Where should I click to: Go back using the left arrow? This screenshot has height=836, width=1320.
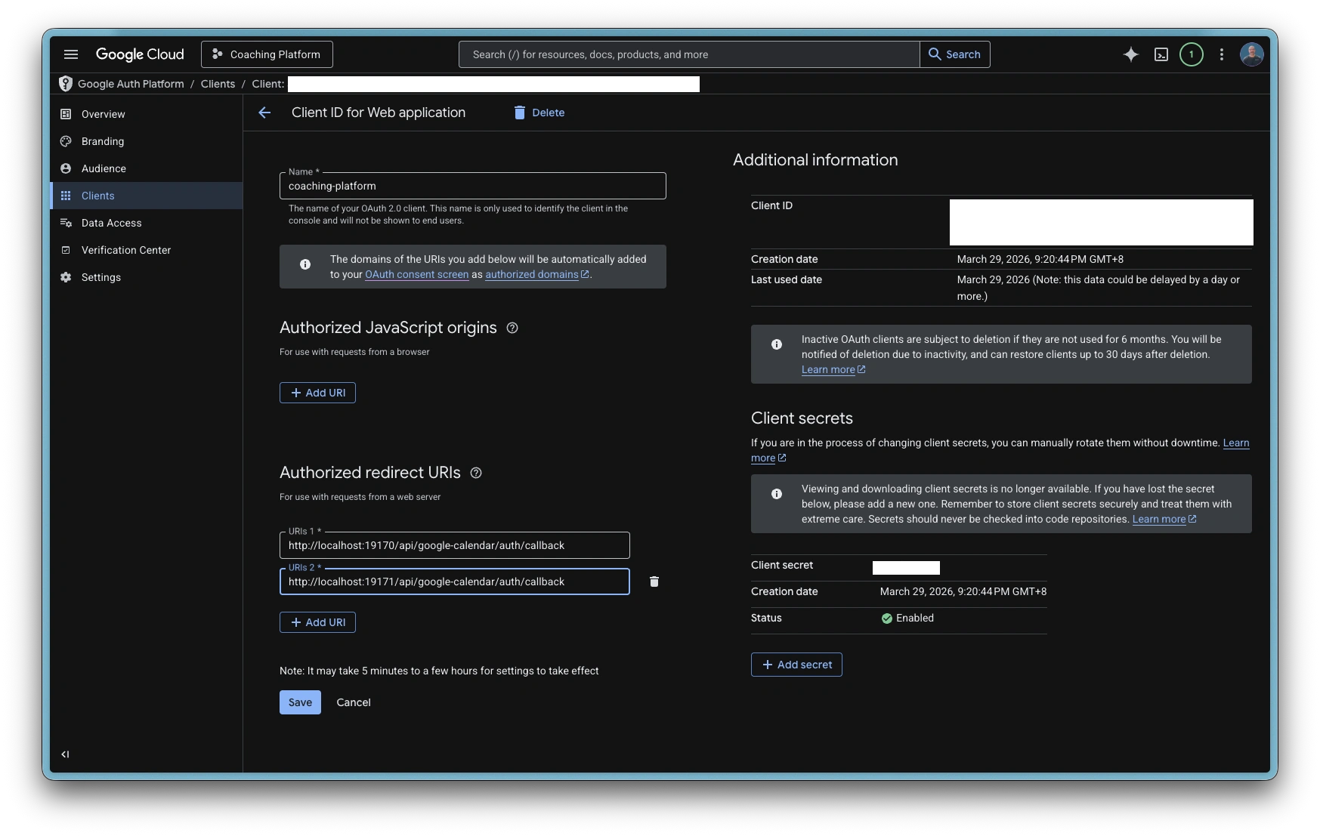click(264, 113)
